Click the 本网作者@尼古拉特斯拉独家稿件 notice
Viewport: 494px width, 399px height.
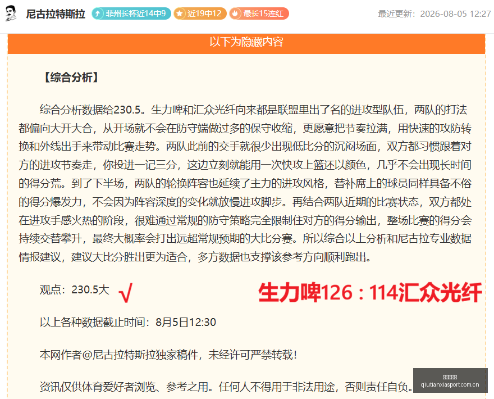point(168,355)
